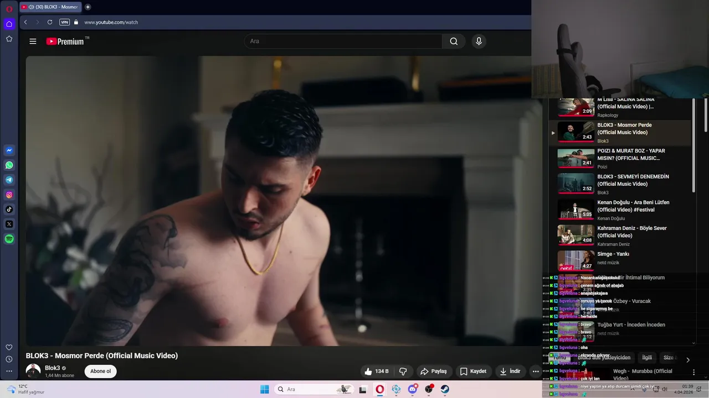Screen dimensions: 709x398
Task: Open a new tab with plus button
Action: tap(88, 7)
